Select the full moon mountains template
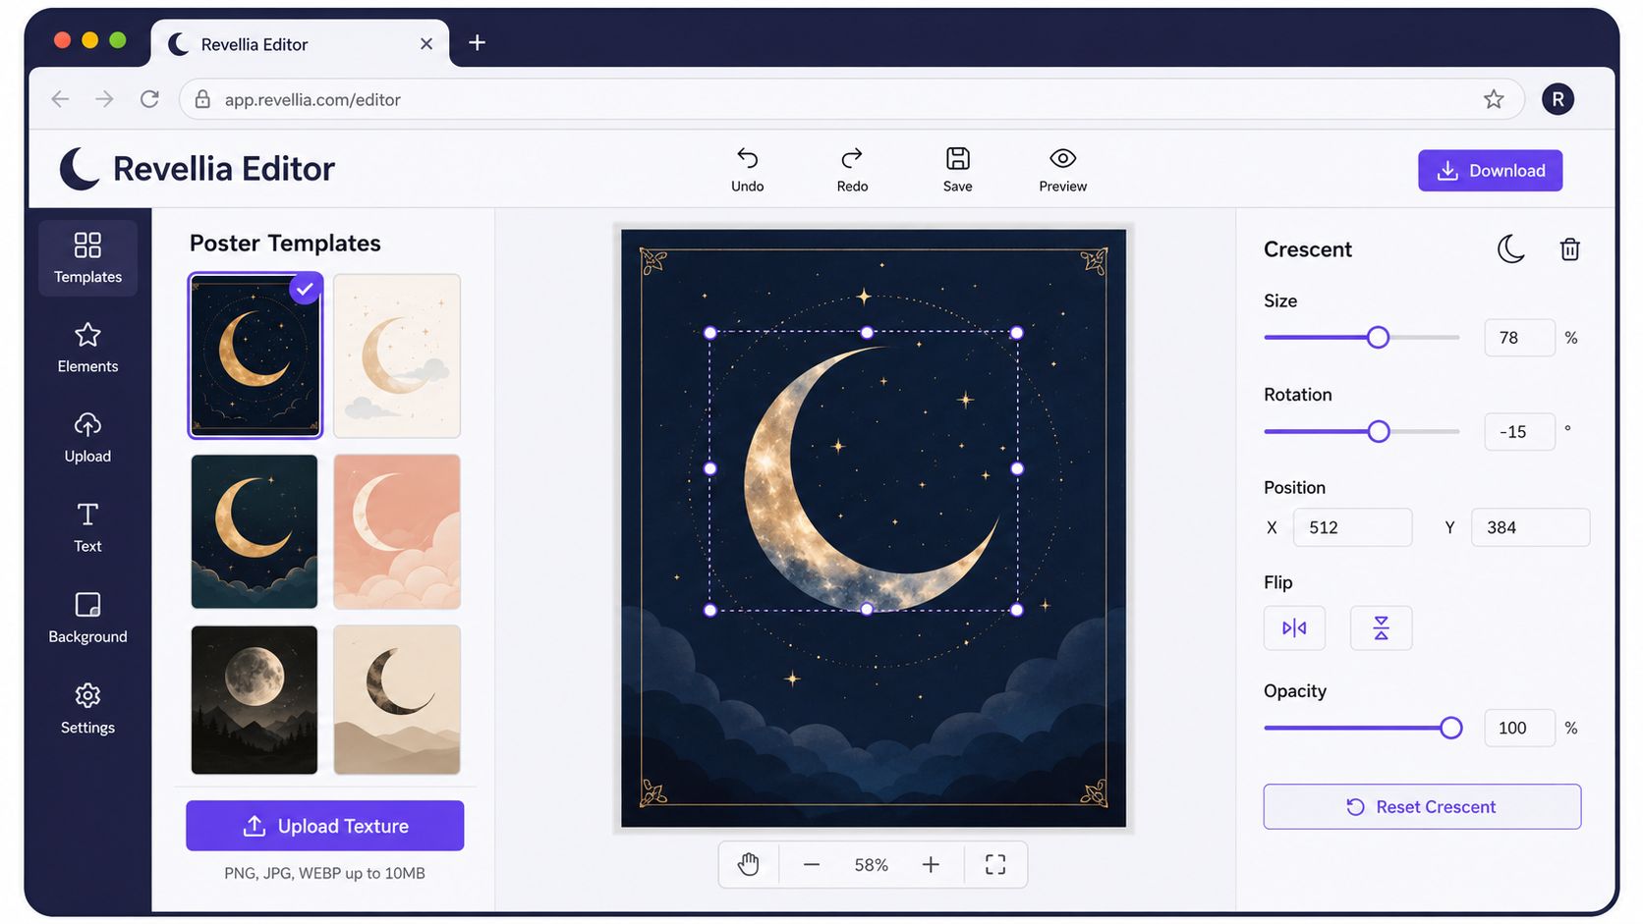The image size is (1643, 924). click(255, 699)
